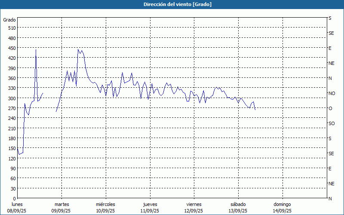Click the 'domingo' day label
Viewport: 344px width, 215px height.
[x=282, y=204]
